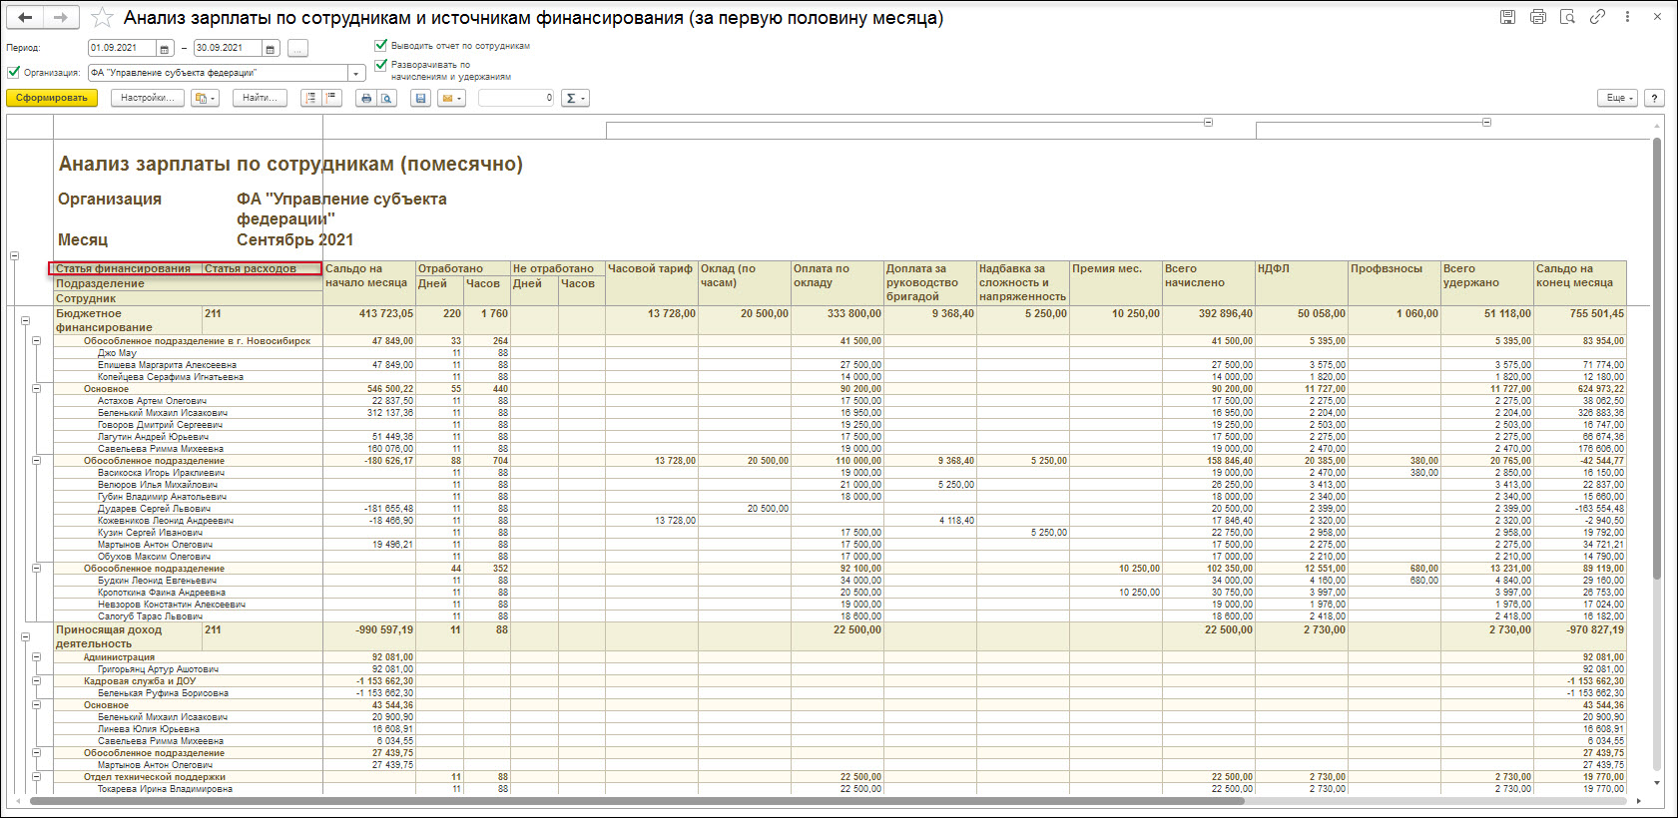
Task: Open the Еще menu
Action: tap(1617, 98)
